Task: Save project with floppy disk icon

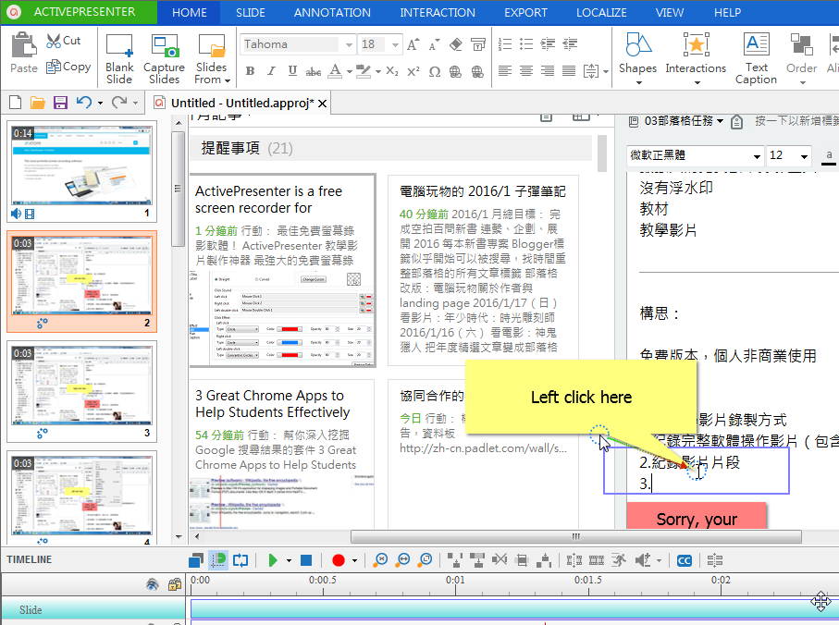Action: click(x=60, y=102)
